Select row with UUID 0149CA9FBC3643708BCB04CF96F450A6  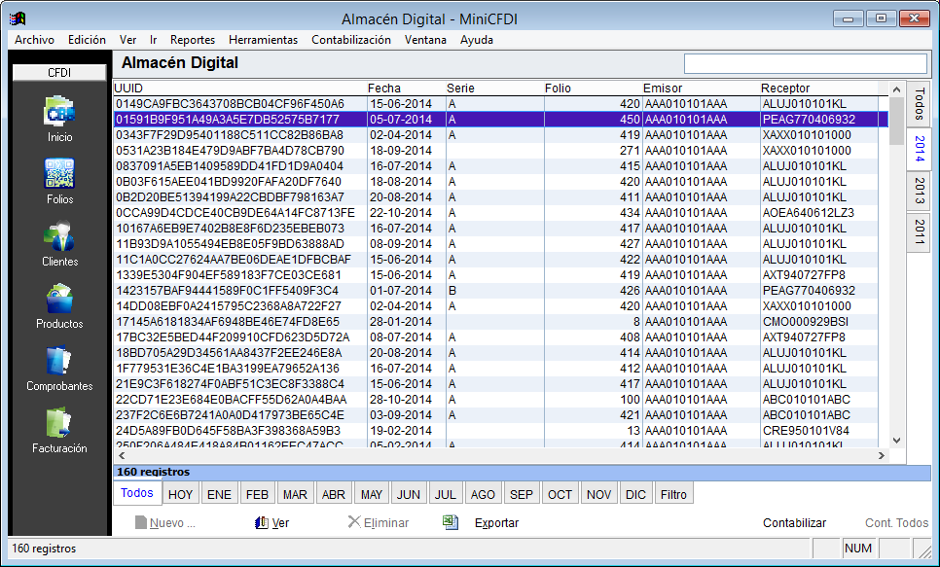(x=500, y=104)
